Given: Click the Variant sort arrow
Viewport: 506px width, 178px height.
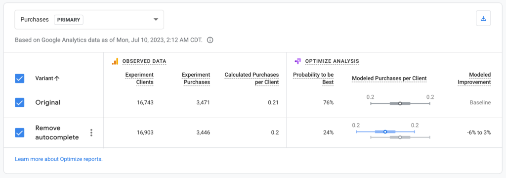Looking at the screenshot, I should pos(57,79).
